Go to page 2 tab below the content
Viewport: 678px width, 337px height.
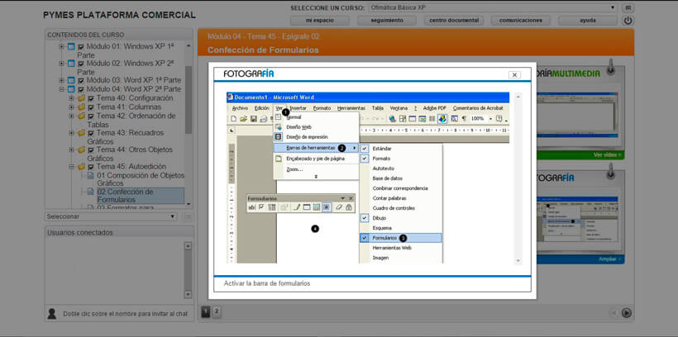[x=217, y=311]
